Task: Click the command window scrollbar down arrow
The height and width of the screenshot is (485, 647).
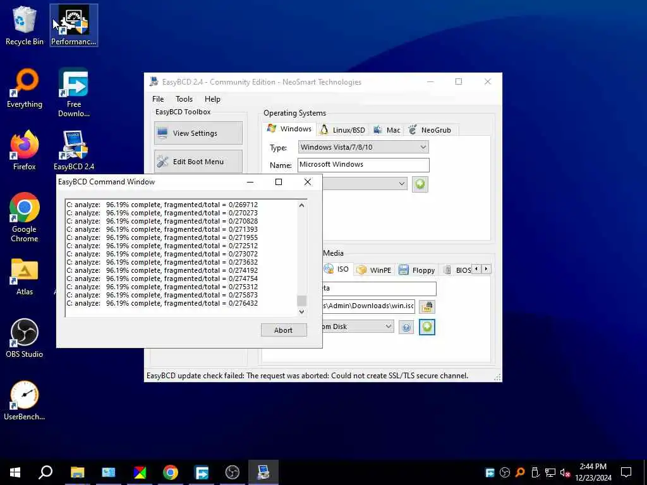Action: click(x=301, y=311)
